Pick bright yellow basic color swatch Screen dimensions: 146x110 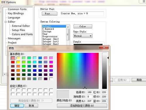point(18,62)
